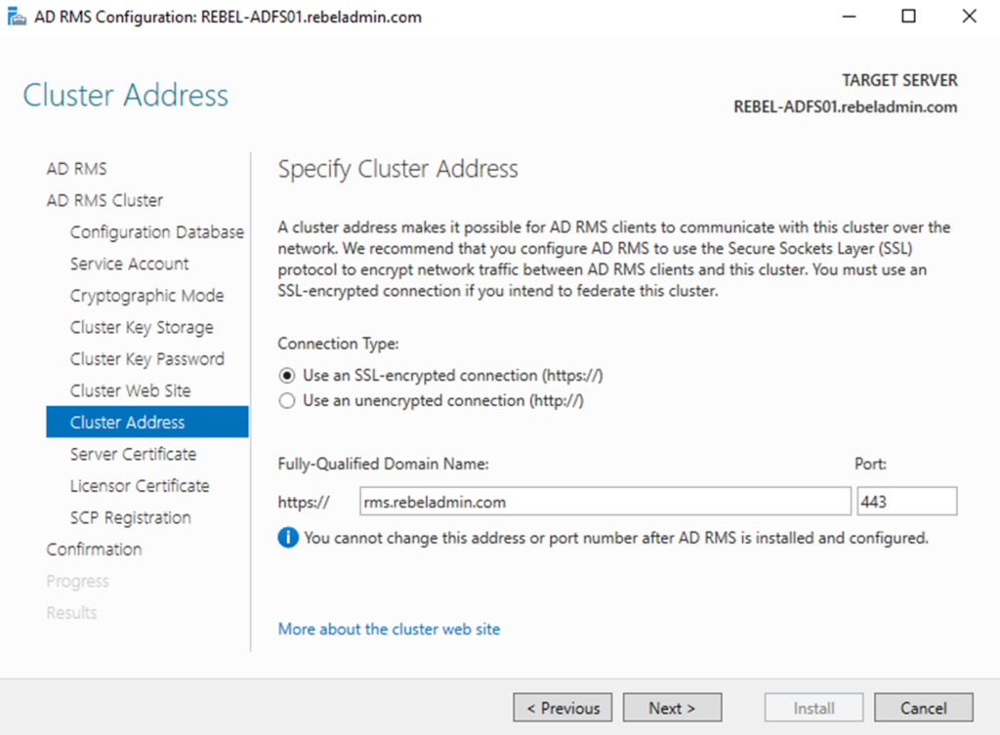Navigate to the Server Certificate step
Viewport: 1000px width, 735px height.
coord(133,454)
